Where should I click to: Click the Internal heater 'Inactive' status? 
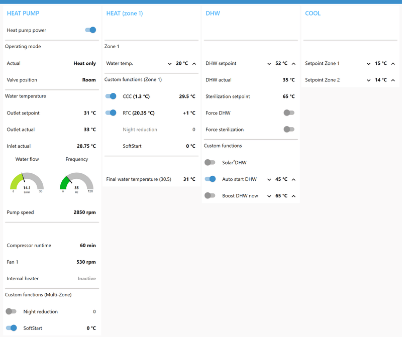86,278
